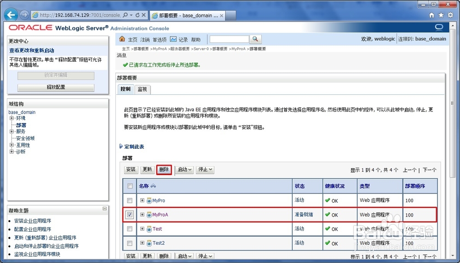460x263 pixels.
Task: Click the refresh icon in address bar
Action: [137, 15]
